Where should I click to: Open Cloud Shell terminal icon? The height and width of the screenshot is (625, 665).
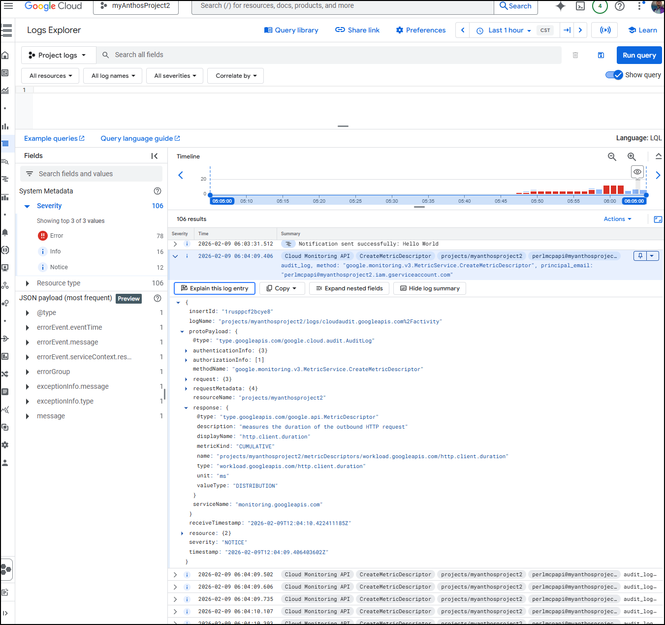click(x=580, y=6)
